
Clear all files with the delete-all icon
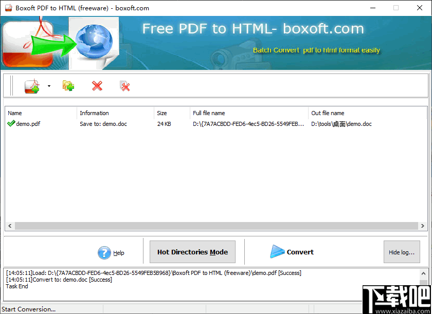click(125, 86)
